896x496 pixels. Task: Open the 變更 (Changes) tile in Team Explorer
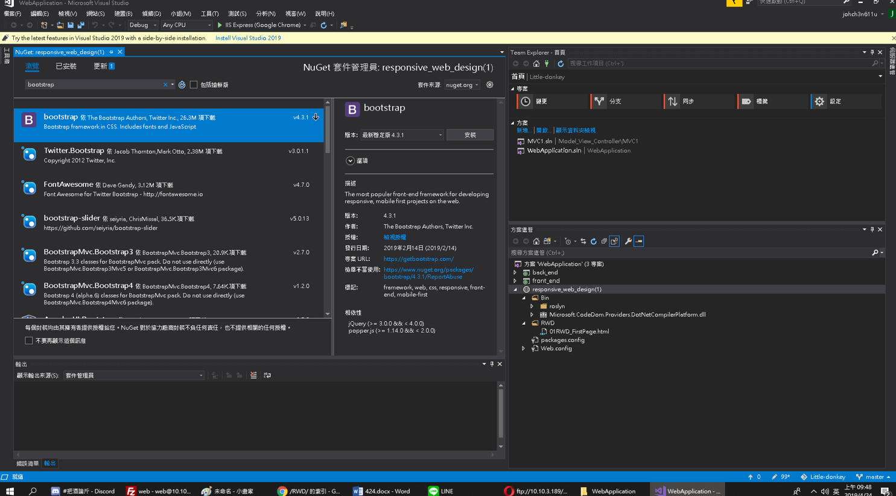coord(553,101)
